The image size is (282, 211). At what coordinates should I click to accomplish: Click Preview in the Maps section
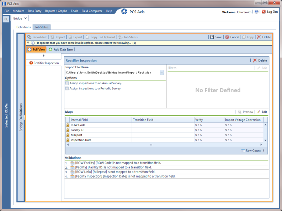pos(245,112)
